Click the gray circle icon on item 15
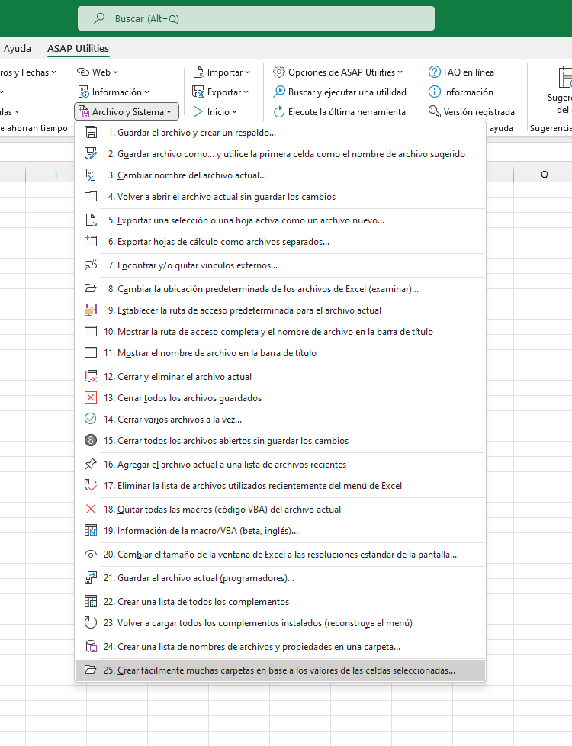This screenshot has width=572, height=746. pyautogui.click(x=91, y=441)
